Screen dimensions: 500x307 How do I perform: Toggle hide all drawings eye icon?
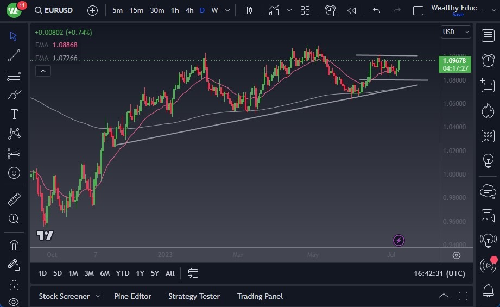pos(14,302)
